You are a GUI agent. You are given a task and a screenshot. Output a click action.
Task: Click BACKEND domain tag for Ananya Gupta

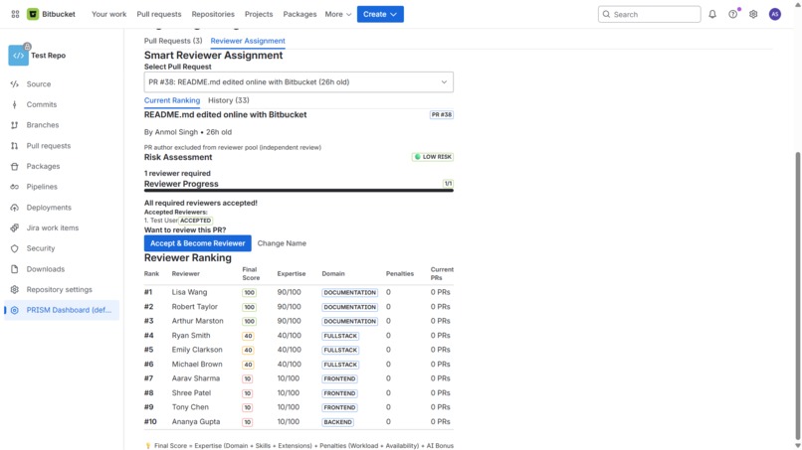(338, 422)
